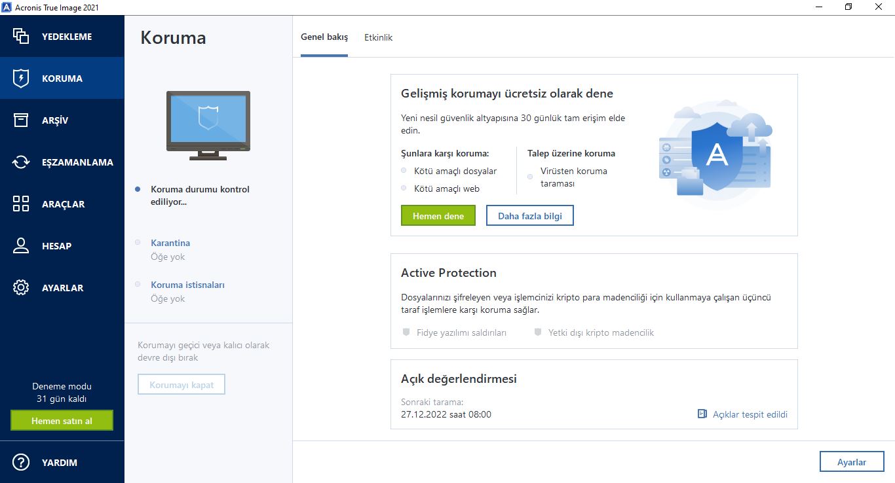The width and height of the screenshot is (895, 483).
Task: Click the Active Protection heading
Action: pyautogui.click(x=449, y=273)
